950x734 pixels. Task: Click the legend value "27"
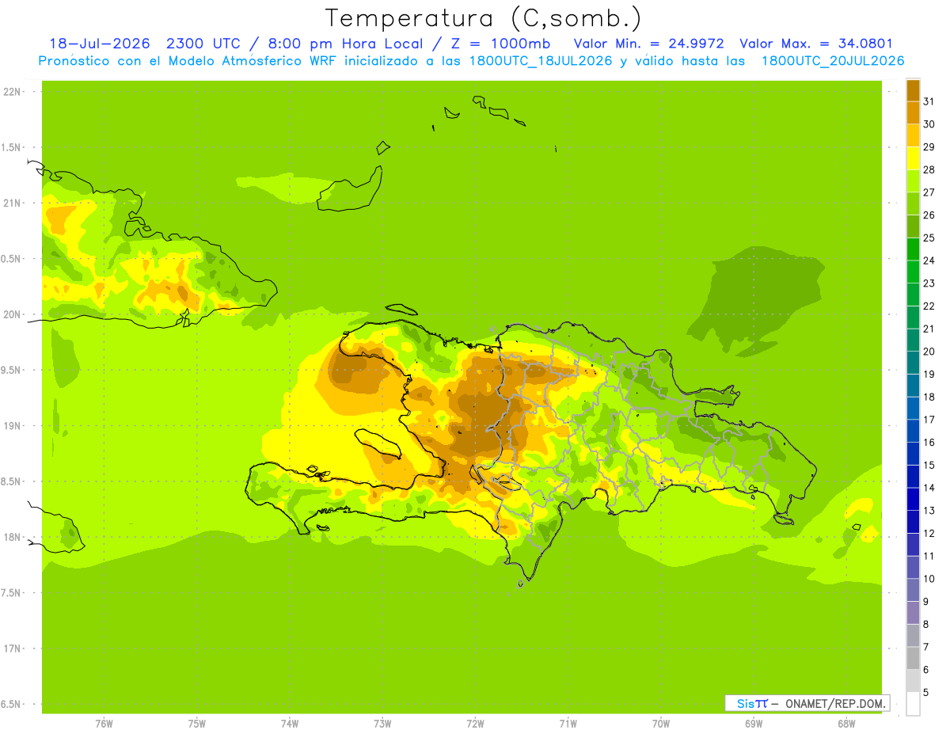[929, 192]
